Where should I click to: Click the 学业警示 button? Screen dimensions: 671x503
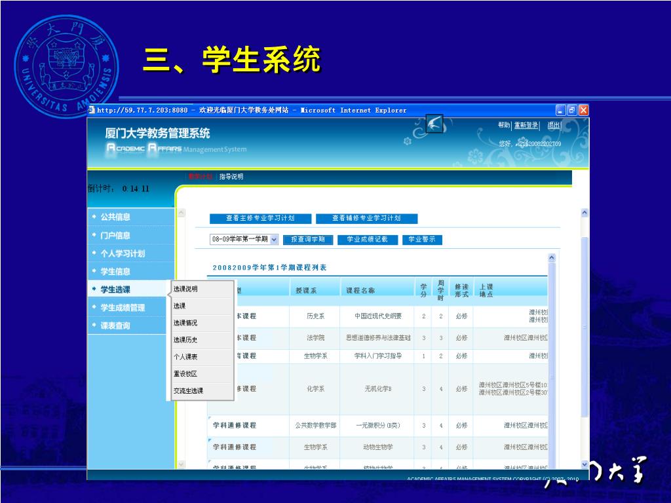coord(422,240)
